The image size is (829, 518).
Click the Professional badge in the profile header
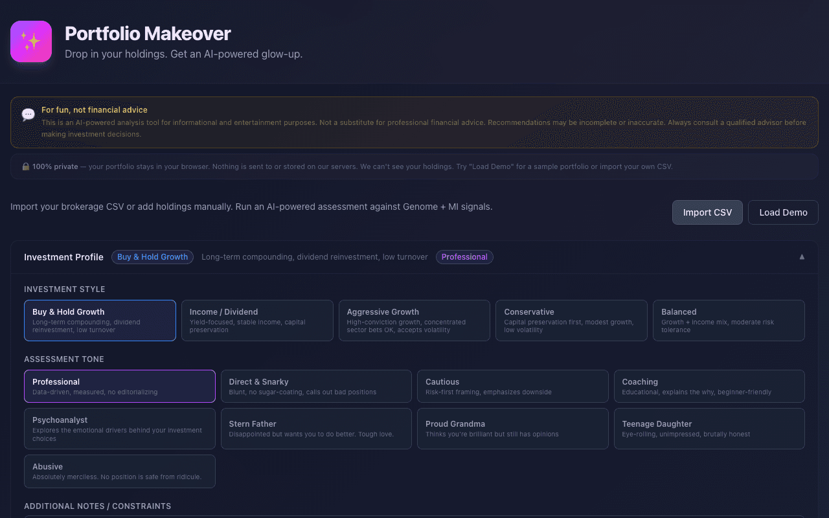pos(464,256)
